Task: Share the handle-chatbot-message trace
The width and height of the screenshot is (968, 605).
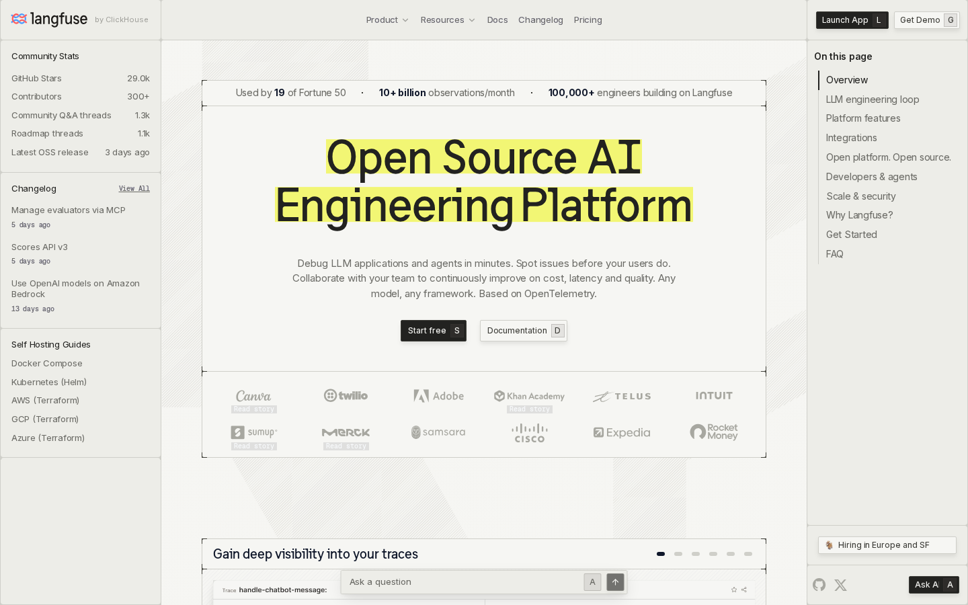Action: click(744, 590)
